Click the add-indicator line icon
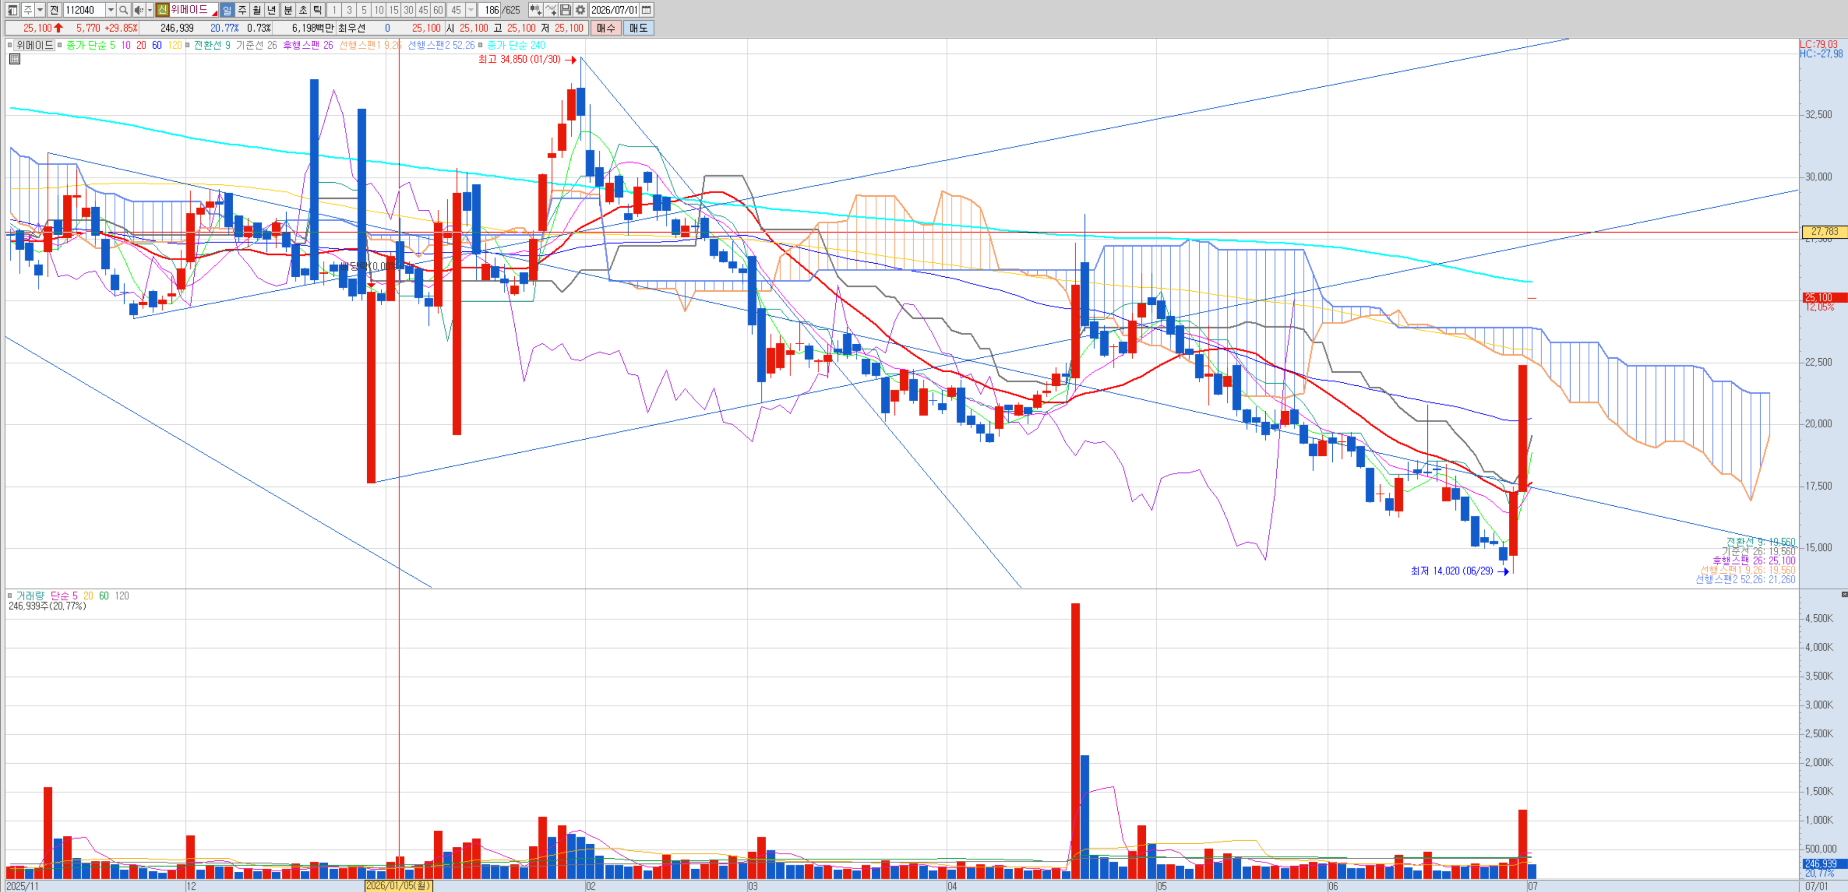Screen dimensions: 1848x892 pos(550,10)
